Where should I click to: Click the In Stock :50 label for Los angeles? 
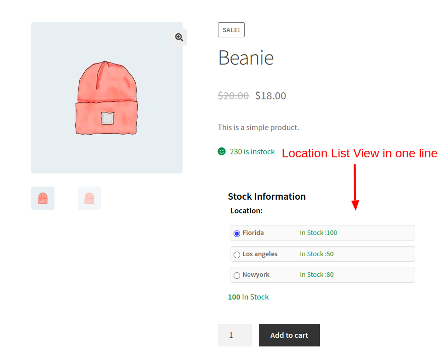click(316, 254)
